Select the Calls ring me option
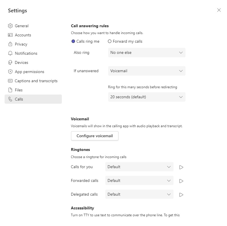This screenshot has width=227, height=226. 85,42
